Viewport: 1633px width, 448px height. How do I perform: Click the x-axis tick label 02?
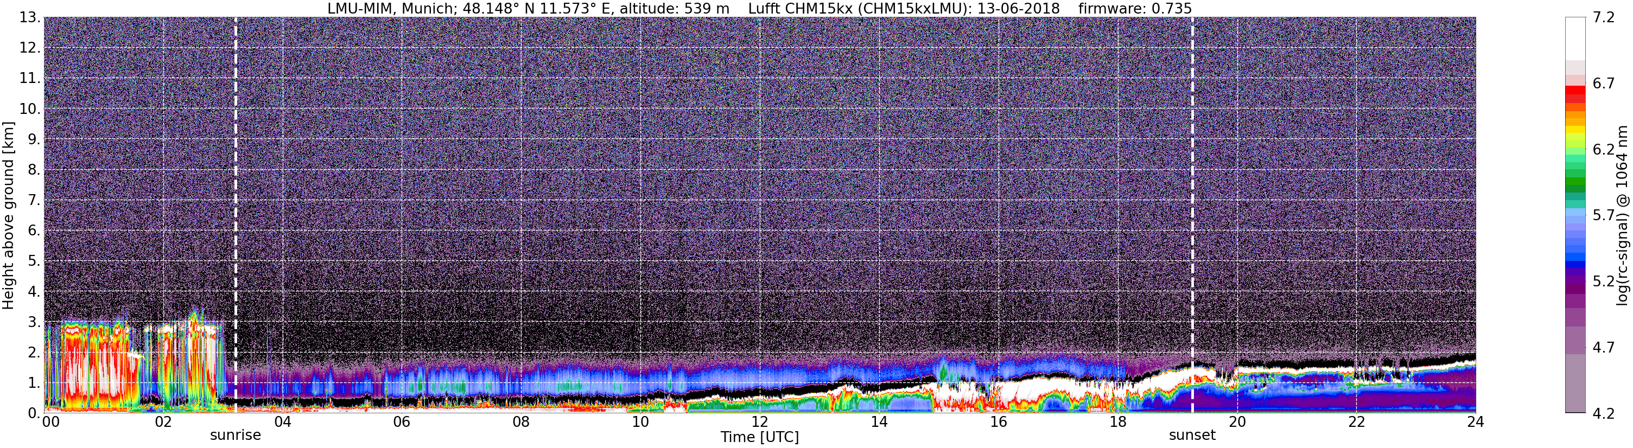click(x=163, y=422)
